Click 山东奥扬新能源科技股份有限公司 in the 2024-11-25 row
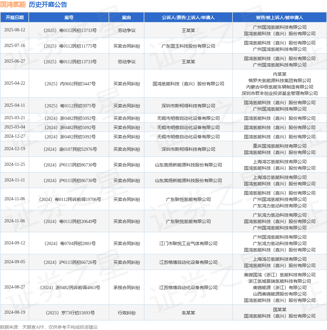The width and height of the screenshot is (327, 330). (x=188, y=165)
